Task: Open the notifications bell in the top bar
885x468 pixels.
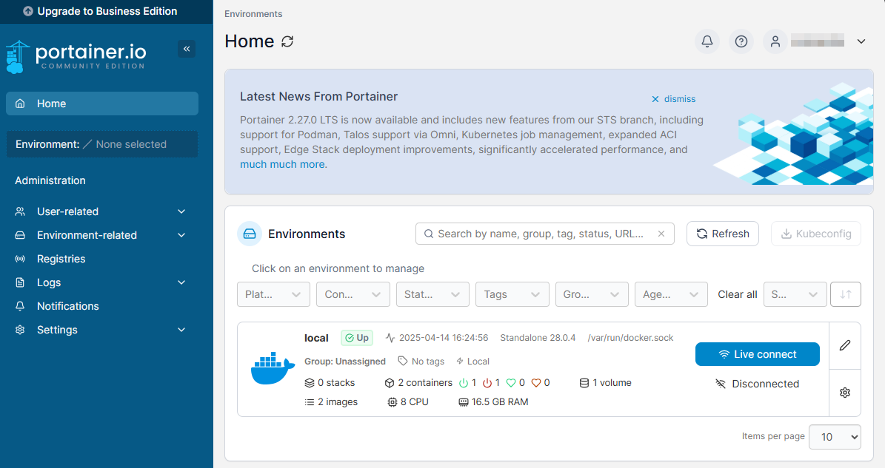Action: (707, 41)
